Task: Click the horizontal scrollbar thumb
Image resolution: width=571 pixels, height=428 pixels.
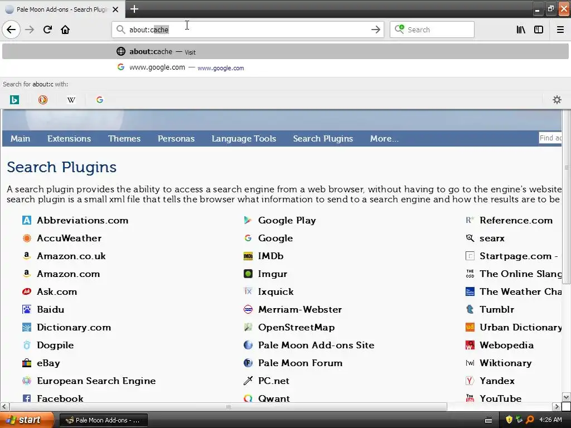Action: tap(228, 406)
